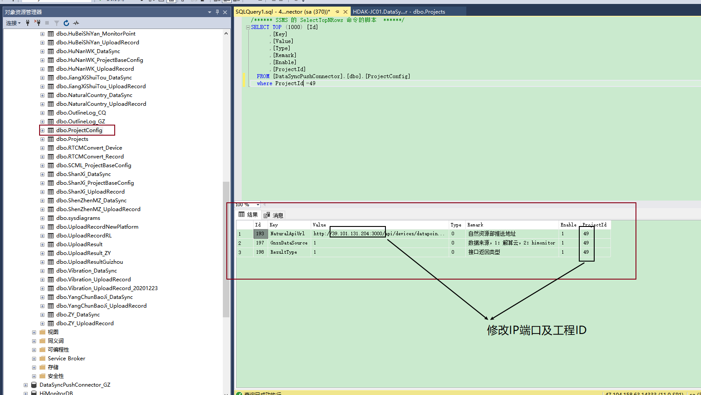Switch to the 消息 messages tab
701x395 pixels.
(274, 215)
